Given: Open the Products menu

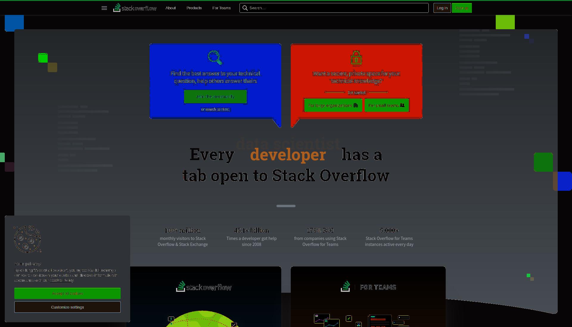Looking at the screenshot, I should [x=194, y=8].
